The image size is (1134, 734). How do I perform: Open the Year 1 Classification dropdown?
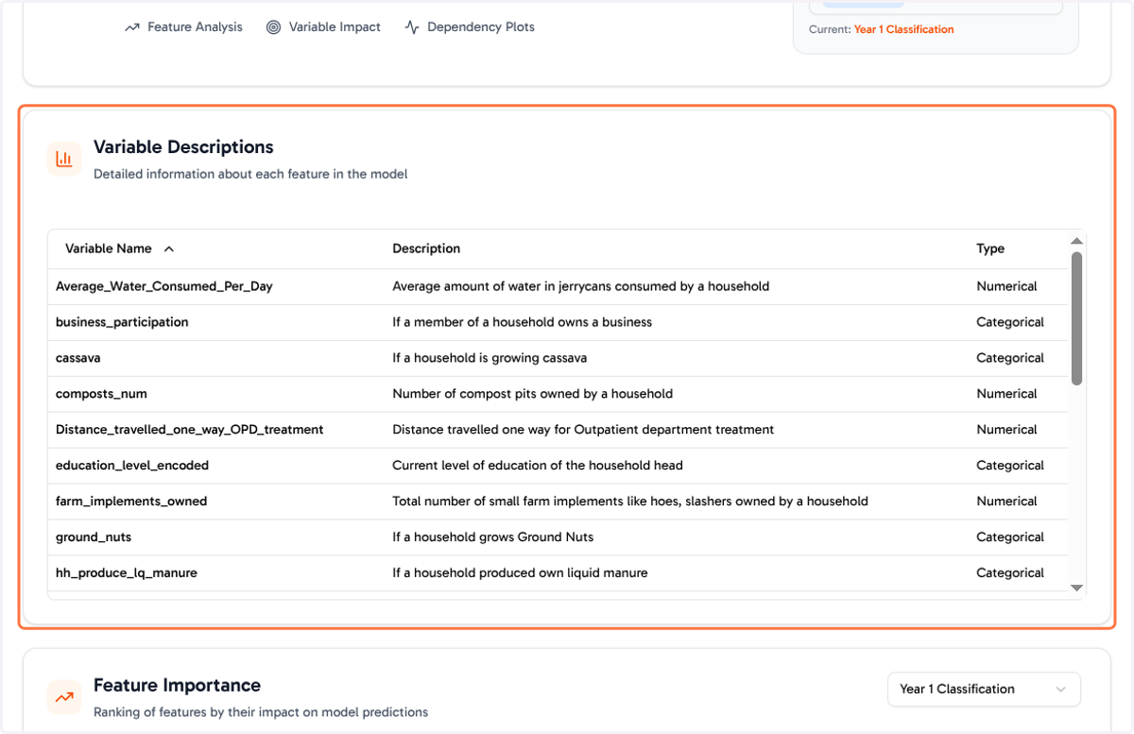[x=984, y=689]
